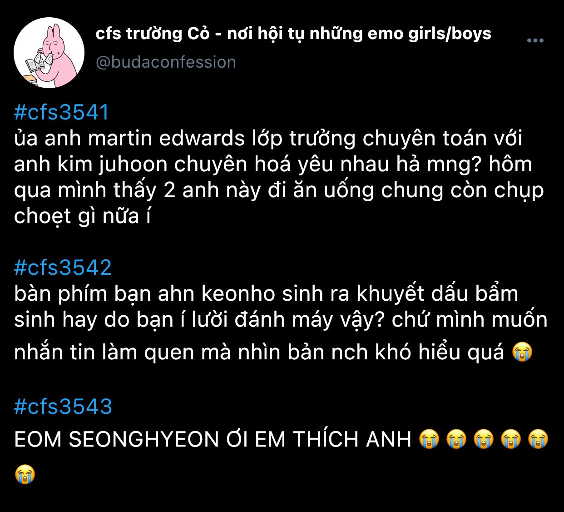Click the fourth crying emoji in the row of five
This screenshot has height=512, width=564.
(x=511, y=439)
